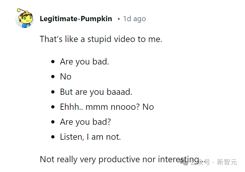Click the bullet dot beside Are you bad.
245x172 pixels.
click(53, 62)
